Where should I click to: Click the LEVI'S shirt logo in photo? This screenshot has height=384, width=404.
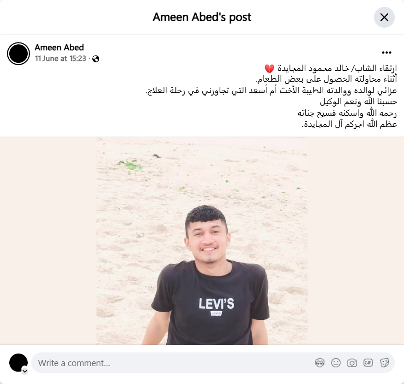[217, 304]
